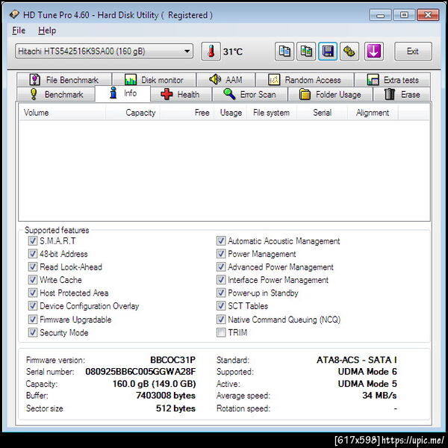Toggle the Advanced Power Management checkbox
Screen dimensions: 448x448
click(221, 267)
